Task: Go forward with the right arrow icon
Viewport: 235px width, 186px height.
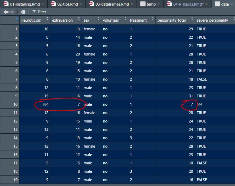Action: tap(12, 12)
